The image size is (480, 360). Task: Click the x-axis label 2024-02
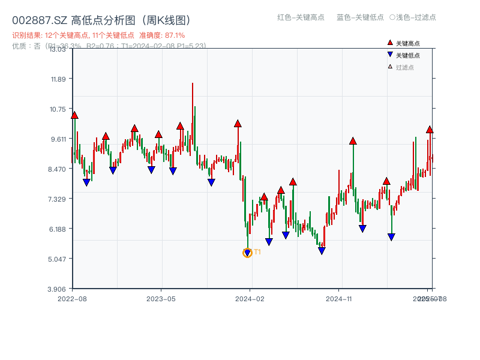tap(250, 299)
